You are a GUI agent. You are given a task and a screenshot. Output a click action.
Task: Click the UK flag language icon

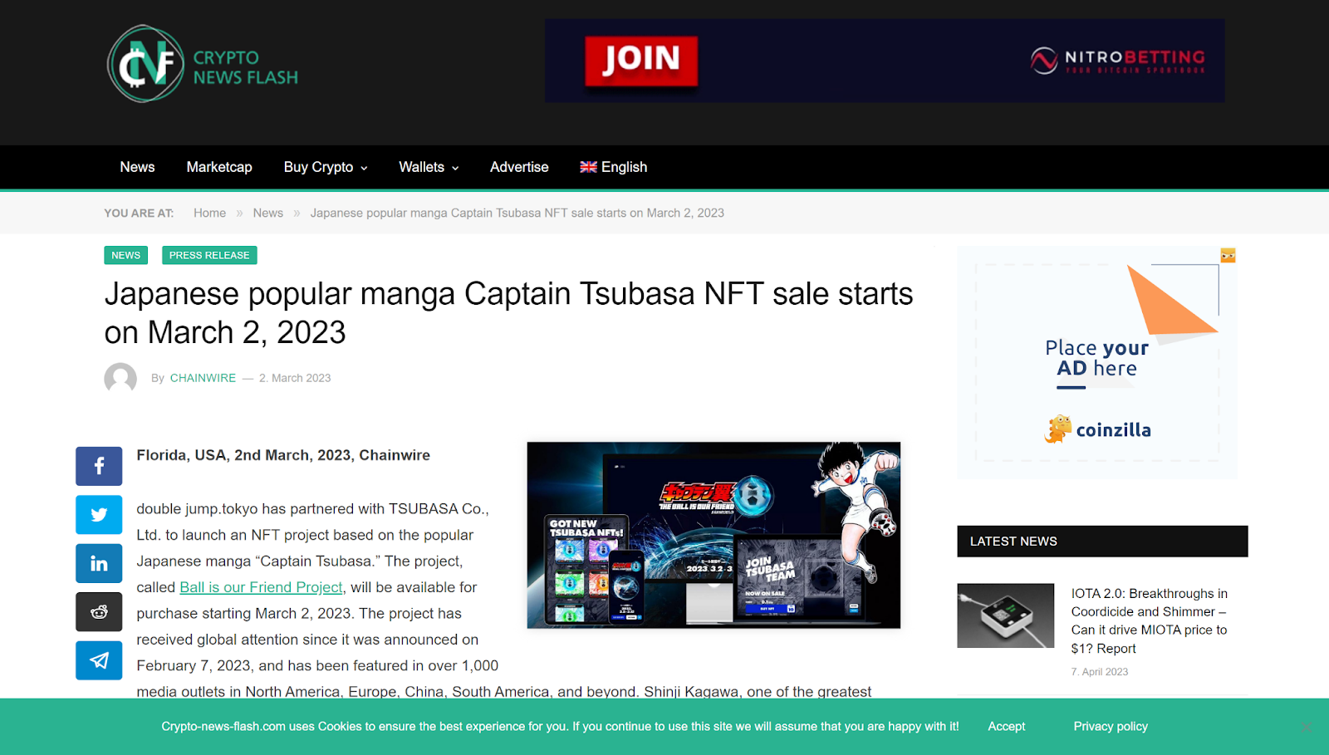(x=588, y=167)
